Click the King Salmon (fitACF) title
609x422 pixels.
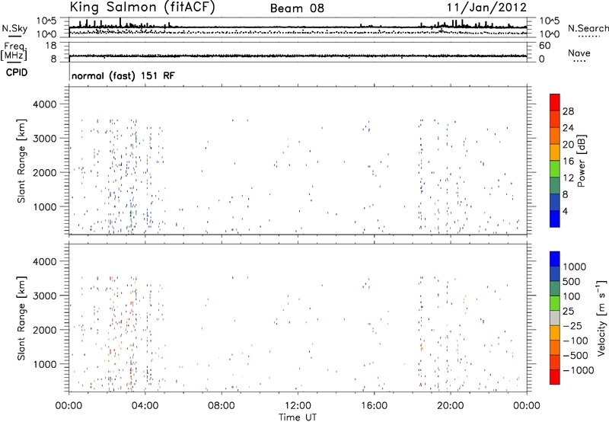tap(142, 8)
